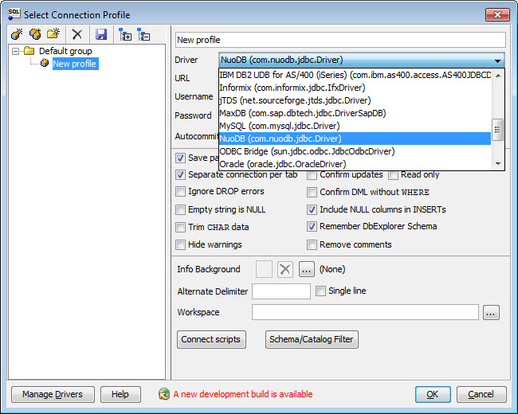Open Connect scripts dialog
The height and width of the screenshot is (414, 518).
click(211, 339)
